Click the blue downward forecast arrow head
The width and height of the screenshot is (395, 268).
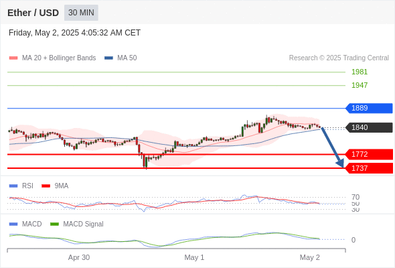point(340,163)
